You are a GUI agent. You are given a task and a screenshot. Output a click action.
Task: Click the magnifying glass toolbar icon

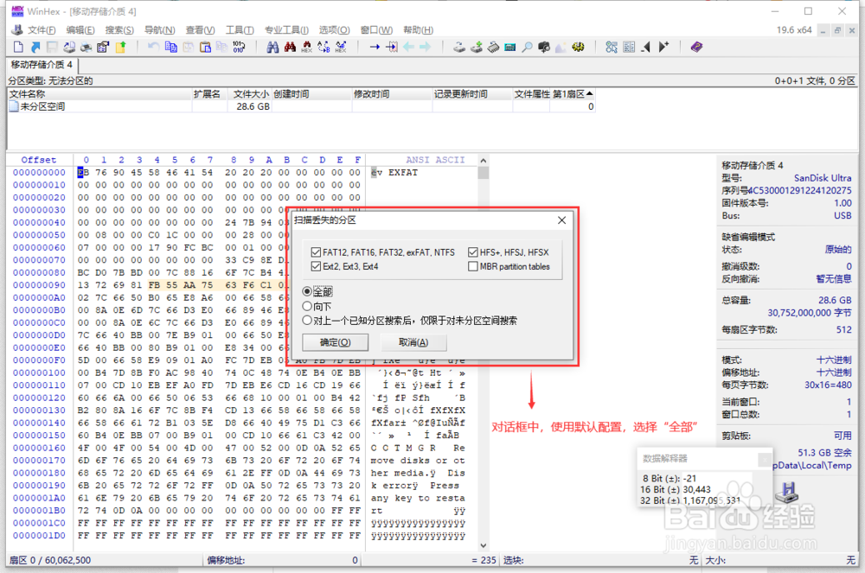point(528,47)
